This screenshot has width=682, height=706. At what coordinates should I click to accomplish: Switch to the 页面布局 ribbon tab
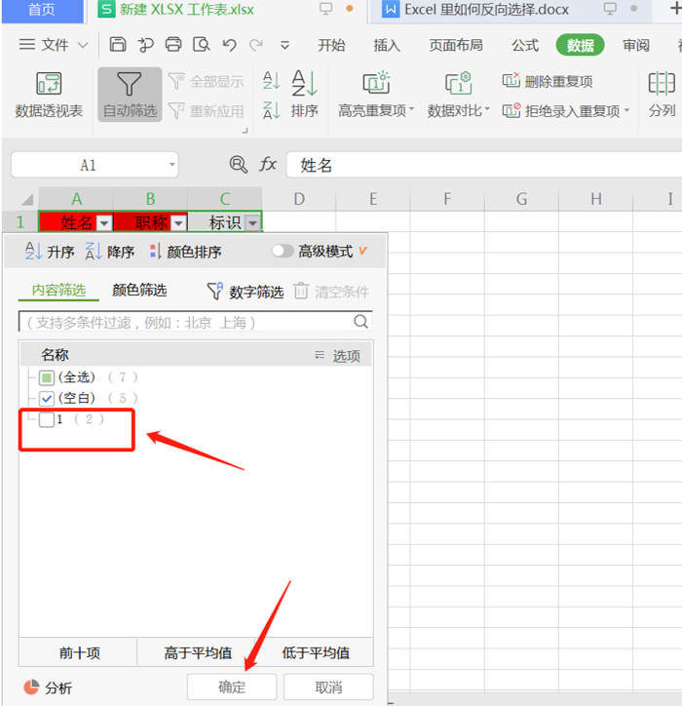(x=456, y=45)
